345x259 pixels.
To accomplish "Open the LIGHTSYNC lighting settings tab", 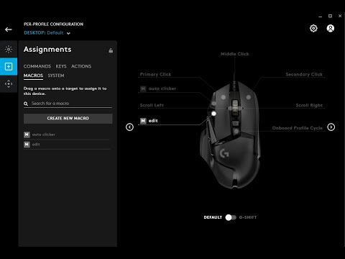I will click(9, 49).
